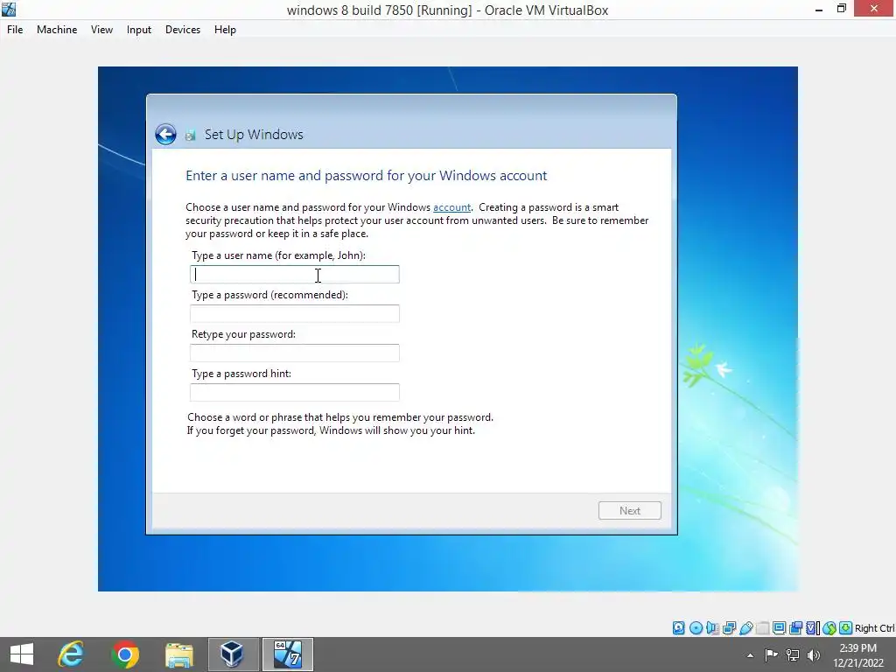Open the File menu
The image size is (896, 672).
pos(15,30)
